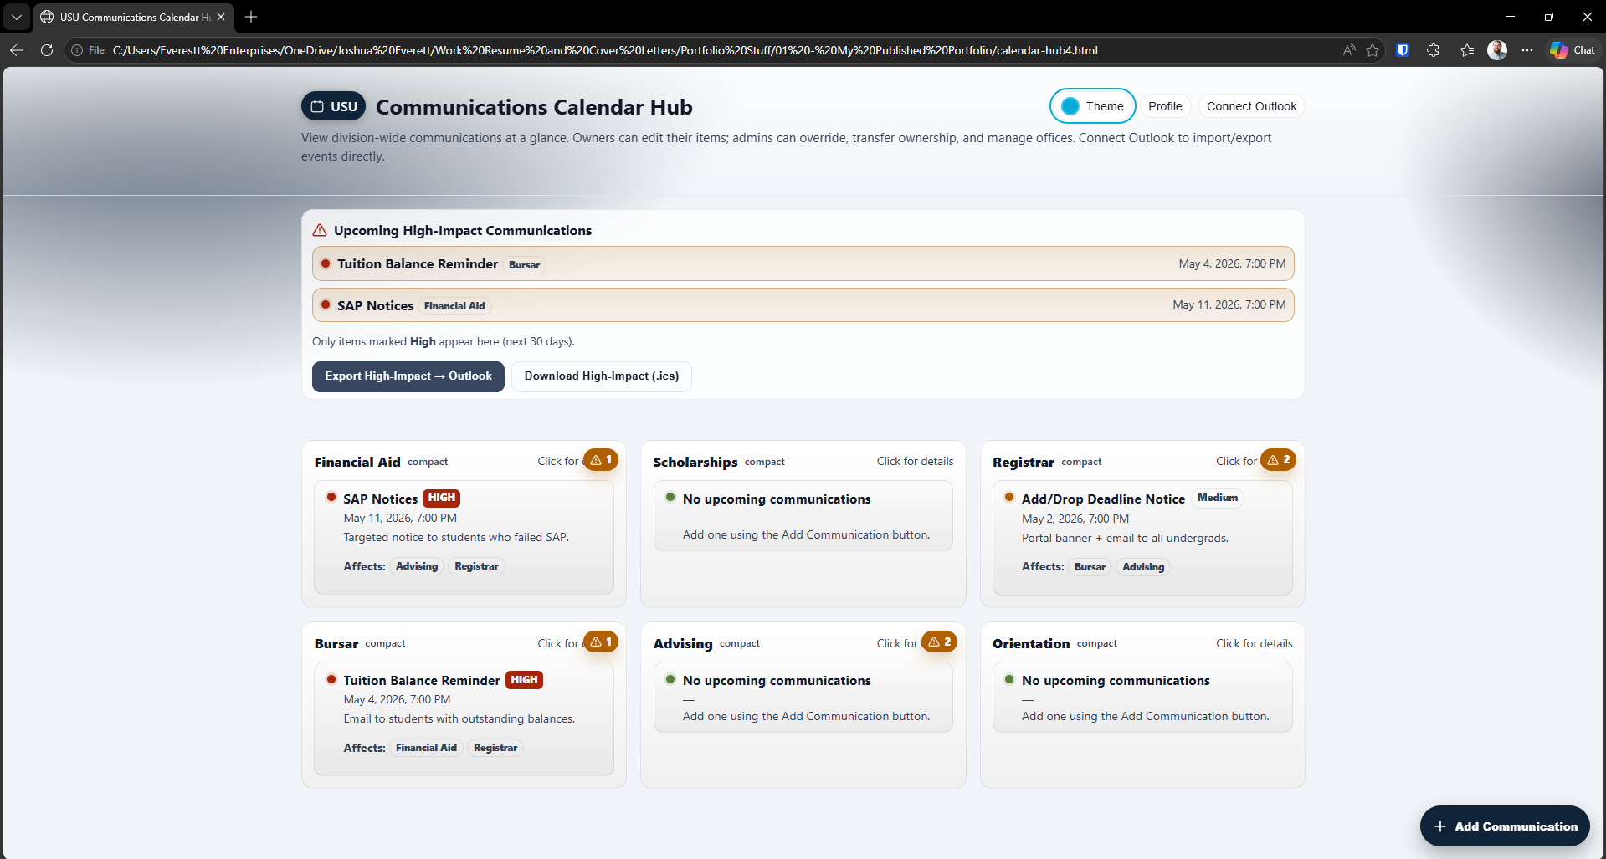The width and height of the screenshot is (1606, 859).
Task: Open the tab search dropdown arrow
Action: click(x=16, y=17)
